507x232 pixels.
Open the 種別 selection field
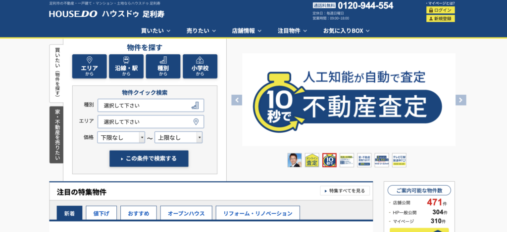pos(151,105)
